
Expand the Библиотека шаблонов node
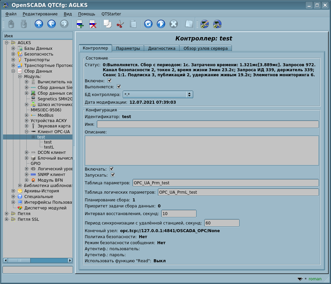pyautogui.click(x=20, y=186)
